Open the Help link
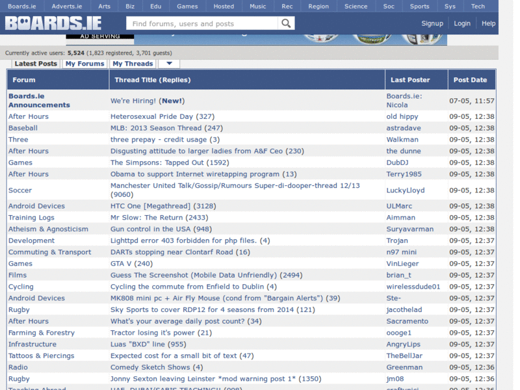 tap(489, 23)
